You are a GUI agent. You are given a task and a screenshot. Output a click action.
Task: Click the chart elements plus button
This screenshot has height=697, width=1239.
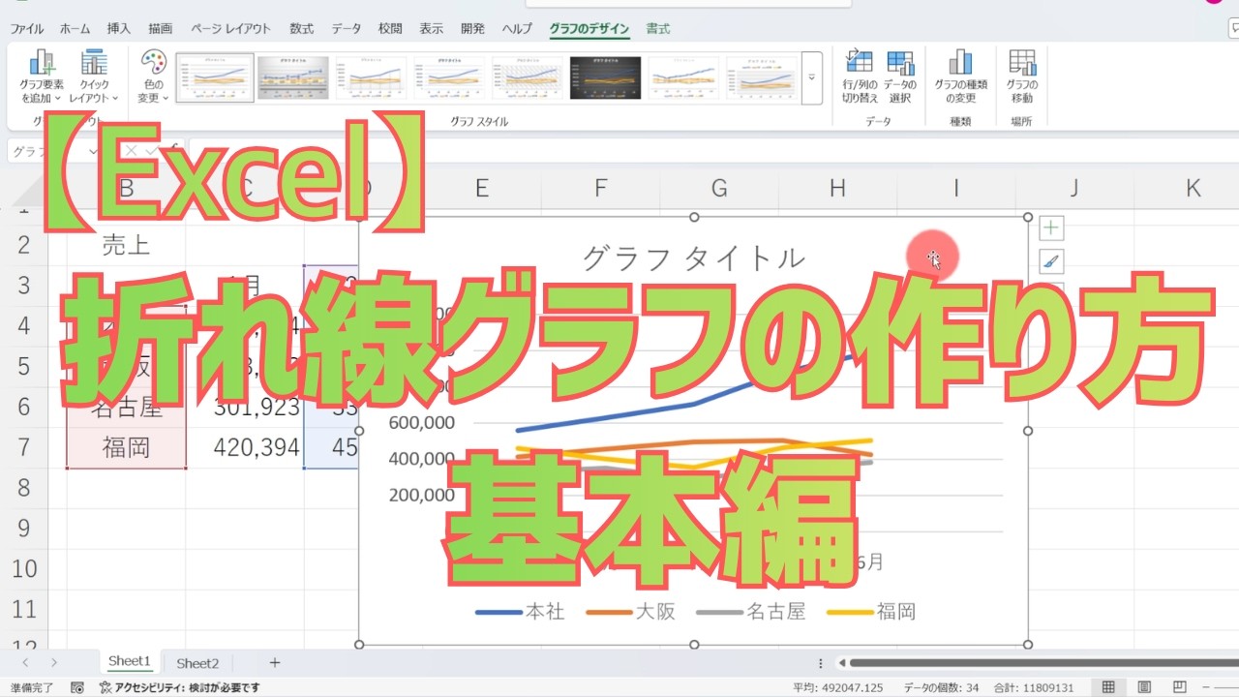[1051, 228]
